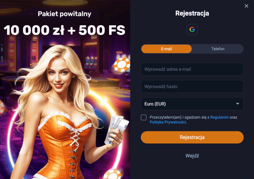This screenshot has width=254, height=179.
Task: Focus the 'Wprowadź hasło' password field
Action: point(192,86)
